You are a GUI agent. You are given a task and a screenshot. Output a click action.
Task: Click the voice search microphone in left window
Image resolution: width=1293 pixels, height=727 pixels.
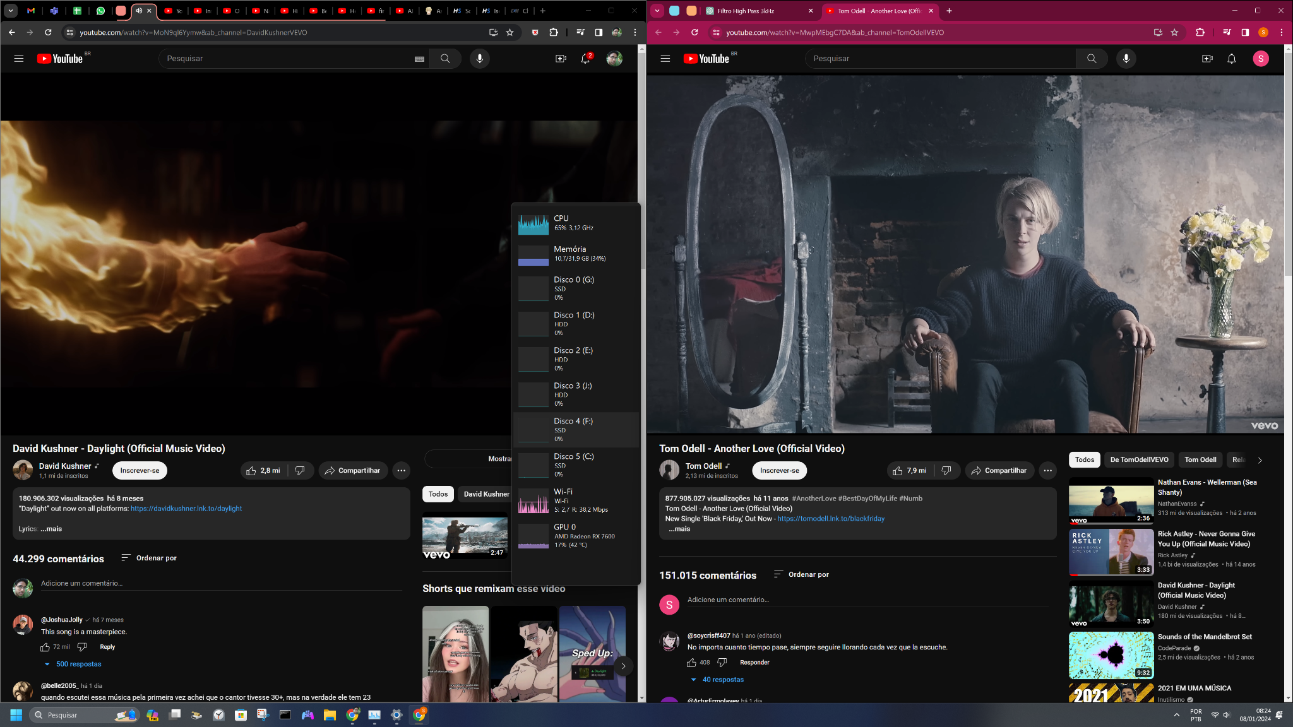(x=480, y=59)
